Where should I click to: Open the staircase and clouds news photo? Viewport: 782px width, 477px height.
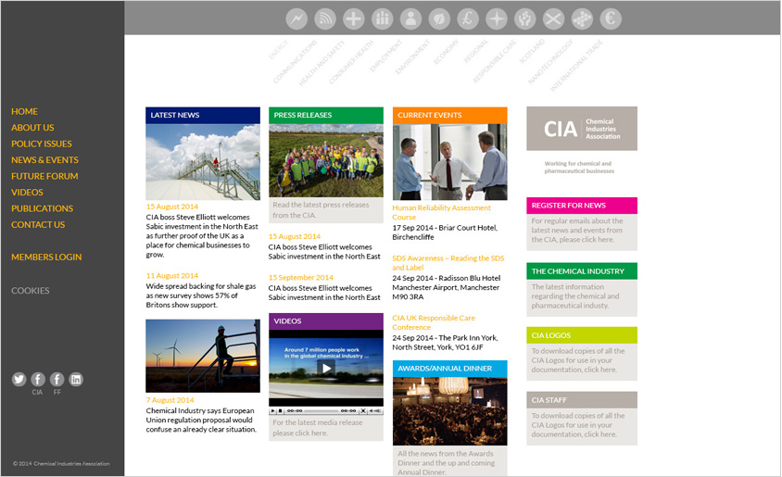(x=203, y=162)
